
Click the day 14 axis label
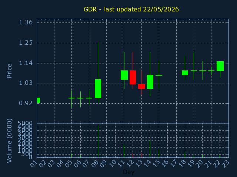point(147,164)
